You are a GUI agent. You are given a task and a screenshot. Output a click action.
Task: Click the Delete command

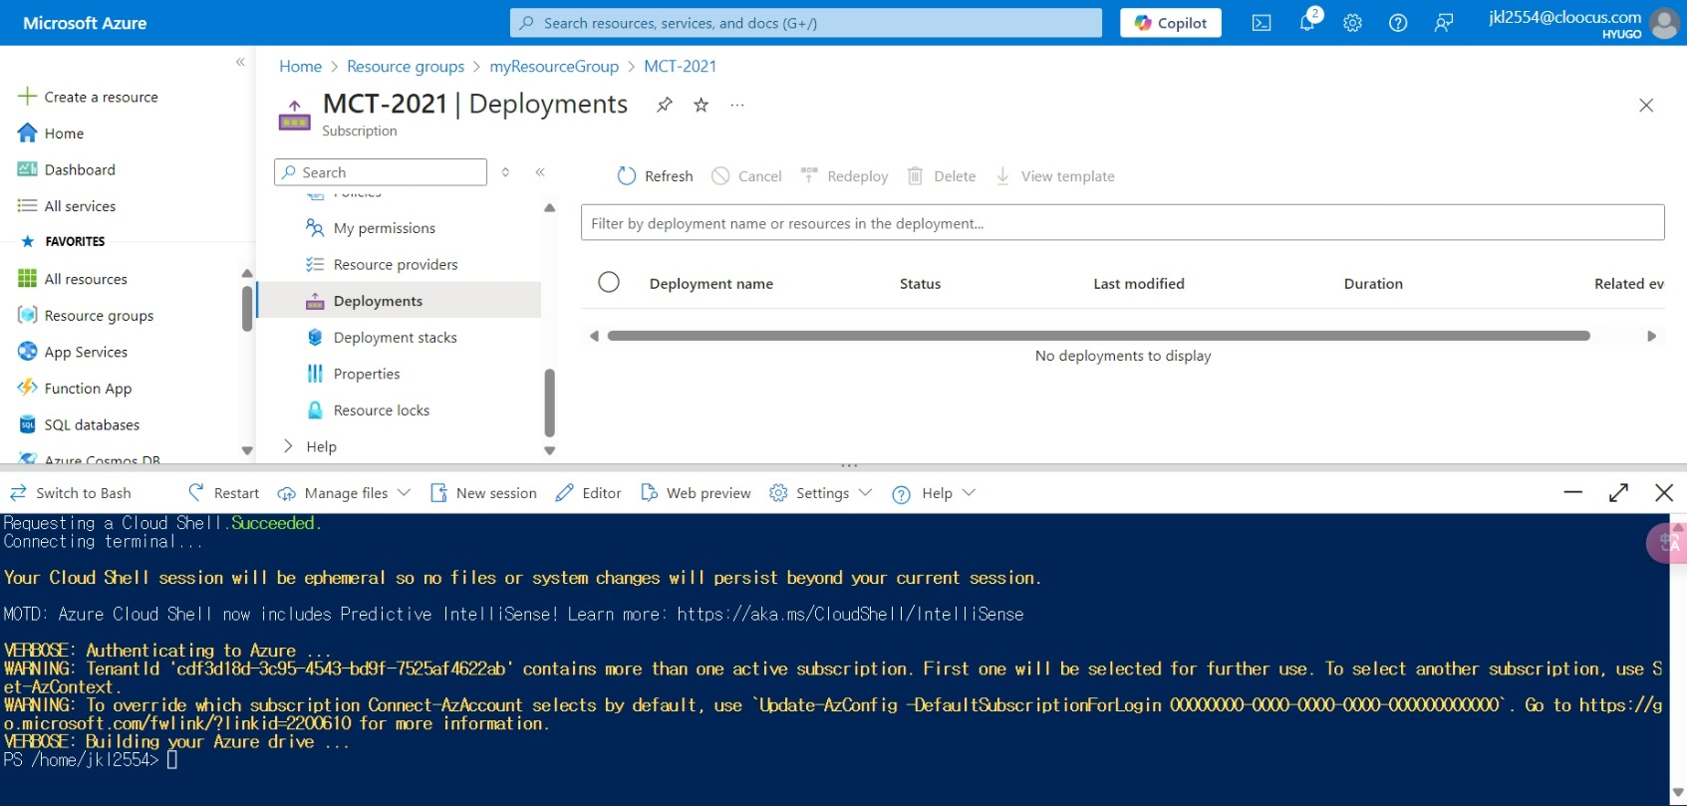[x=942, y=176]
